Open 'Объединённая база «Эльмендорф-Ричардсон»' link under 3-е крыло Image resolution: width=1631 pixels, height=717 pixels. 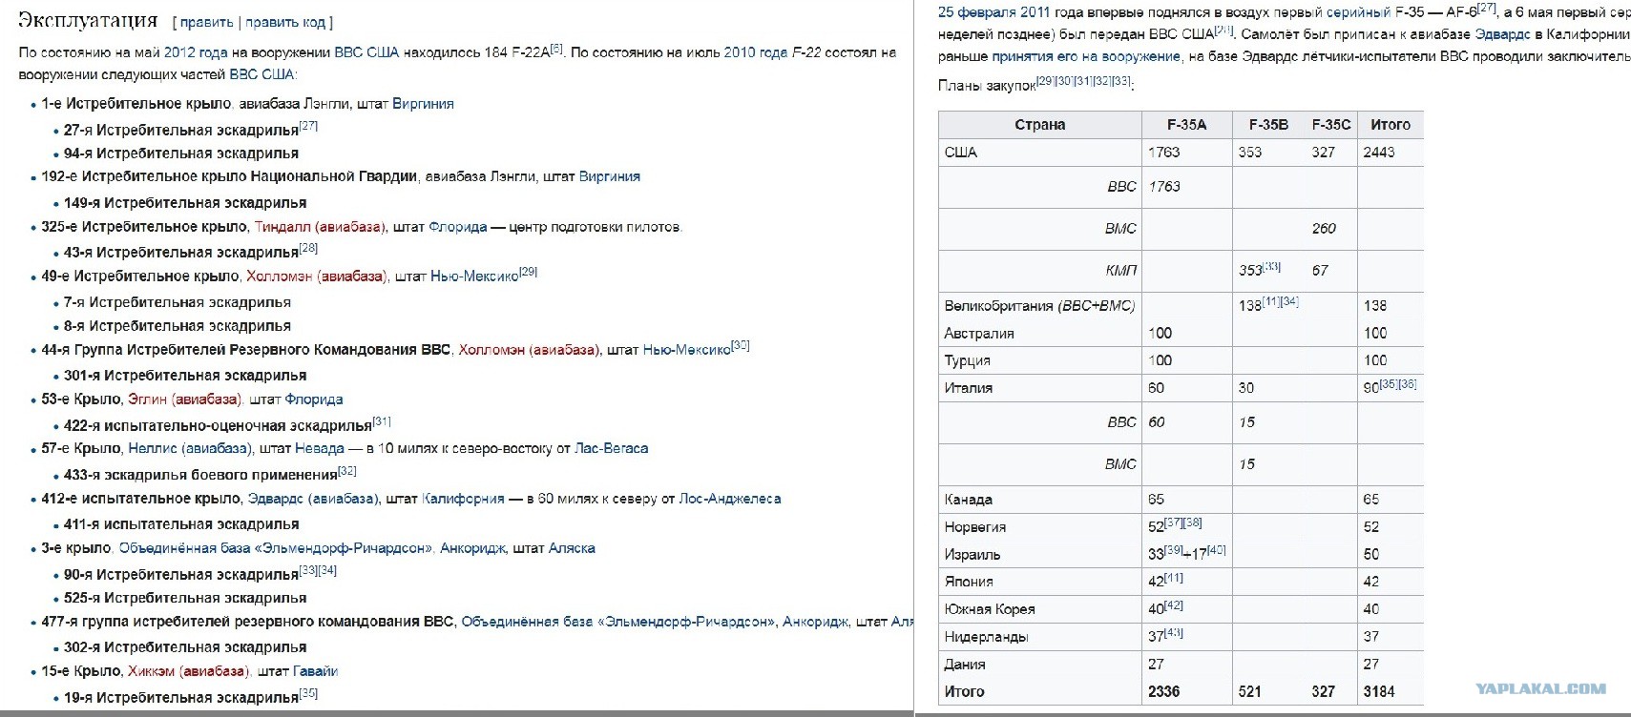point(276,548)
